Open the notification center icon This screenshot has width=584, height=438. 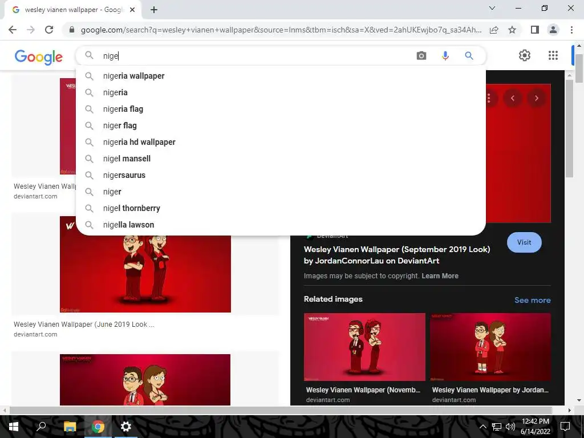[565, 427]
